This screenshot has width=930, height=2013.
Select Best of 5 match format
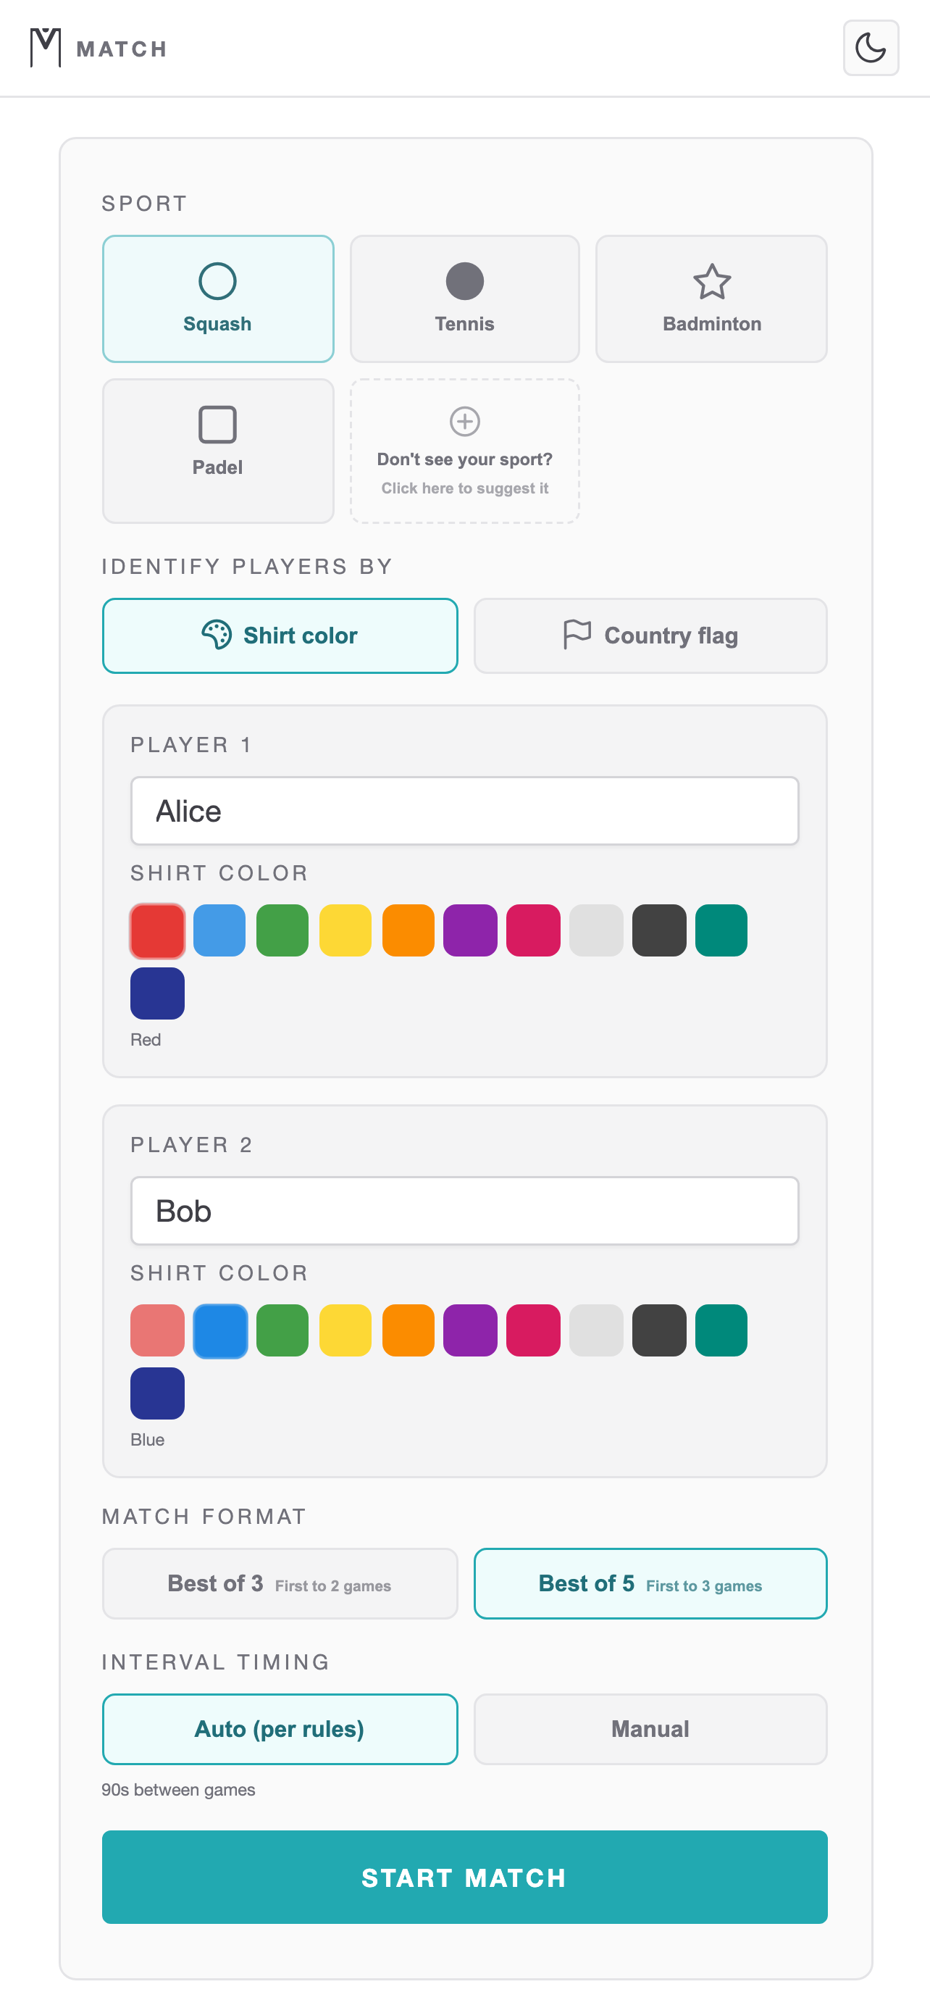coord(650,1583)
